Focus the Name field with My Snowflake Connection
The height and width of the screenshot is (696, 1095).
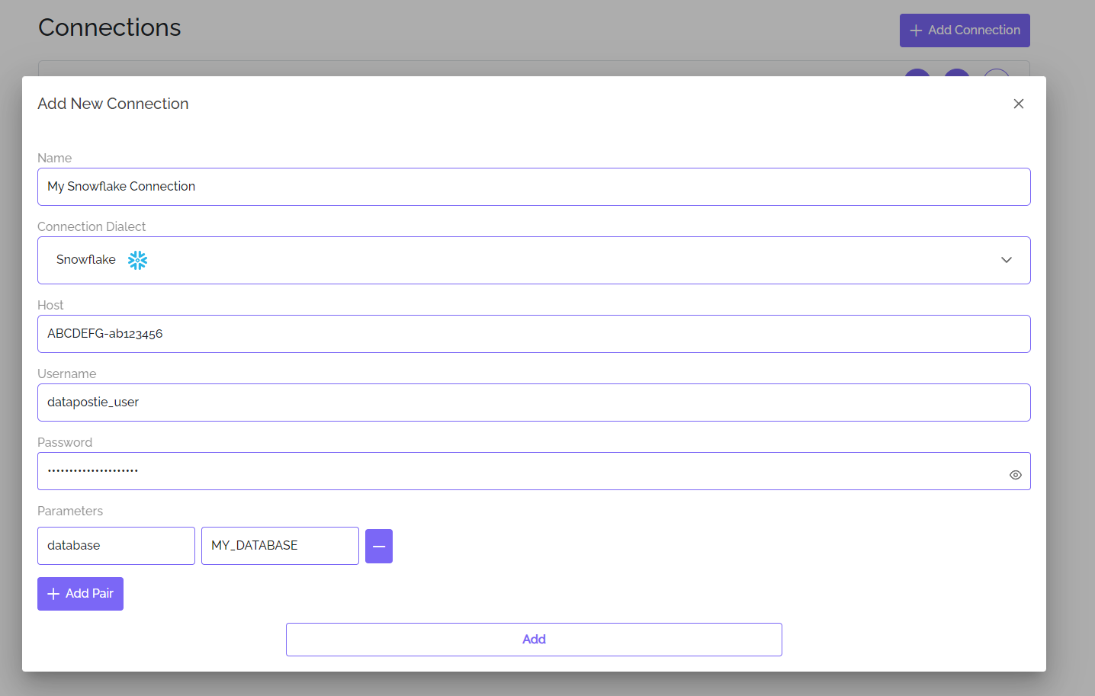[x=534, y=187]
